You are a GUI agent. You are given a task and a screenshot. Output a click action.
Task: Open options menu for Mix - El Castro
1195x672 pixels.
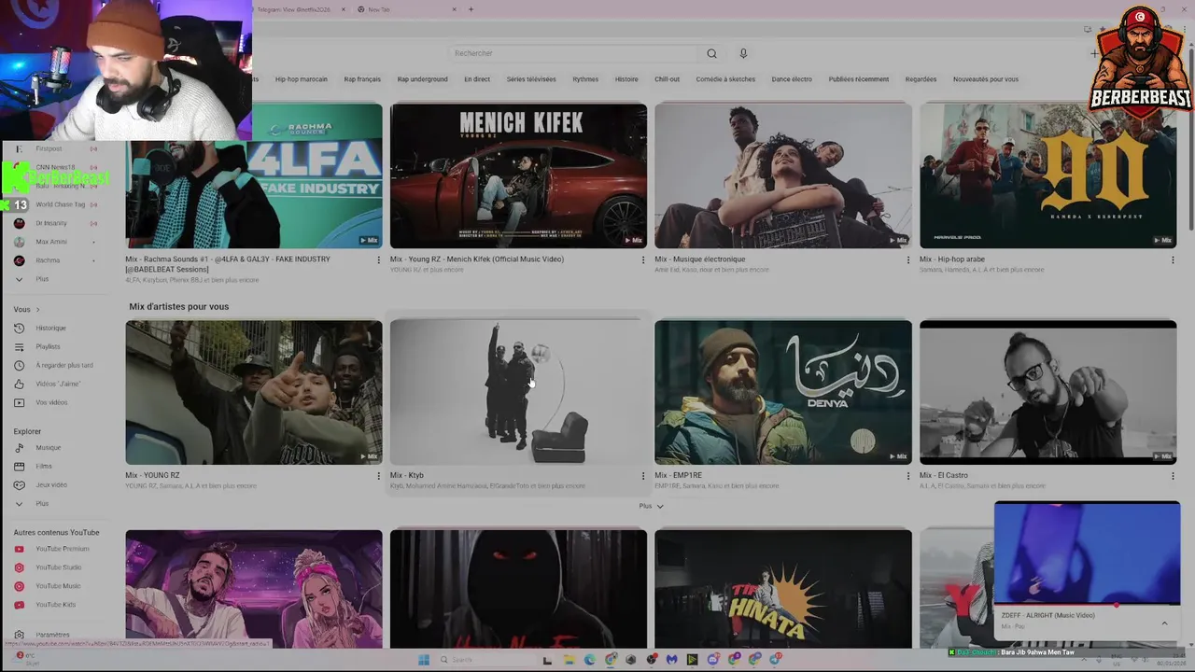1173,476
